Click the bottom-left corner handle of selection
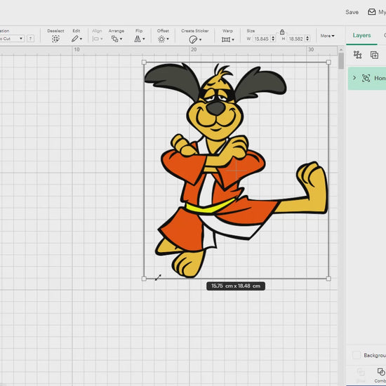386x386 pixels. click(145, 279)
